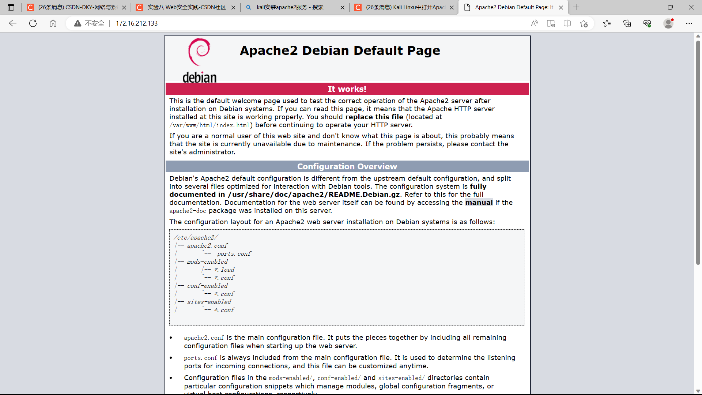Toggle the Split screen icon

point(567,23)
